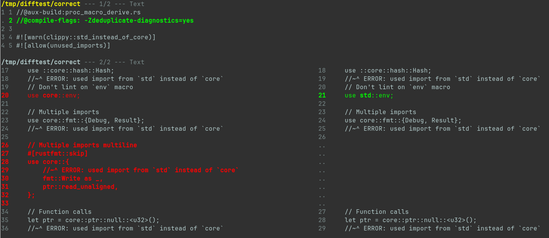Click the removed closing '};' on line 32
This screenshot has height=238, width=549.
(31, 195)
